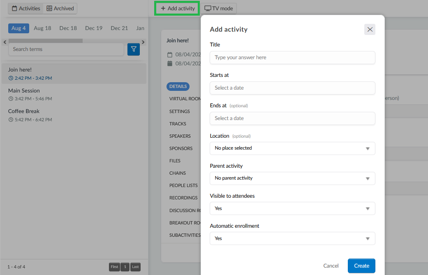Open the CHAINS section
The width and height of the screenshot is (428, 275).
click(x=178, y=173)
